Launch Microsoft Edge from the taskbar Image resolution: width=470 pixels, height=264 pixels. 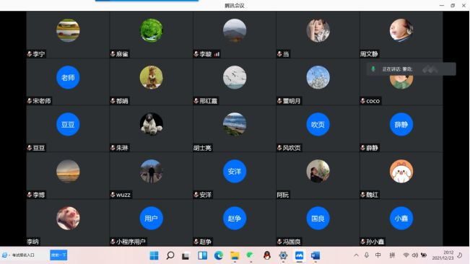[219, 255]
